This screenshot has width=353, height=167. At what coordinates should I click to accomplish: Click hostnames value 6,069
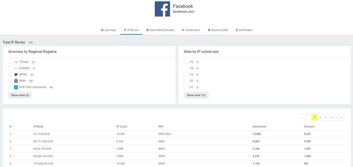(x=256, y=141)
